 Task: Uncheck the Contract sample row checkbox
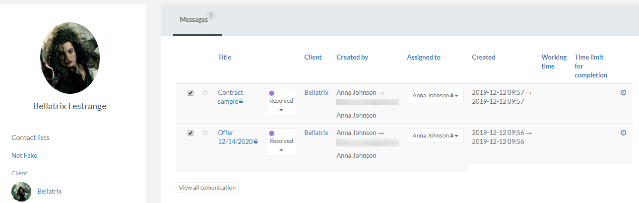[191, 93]
